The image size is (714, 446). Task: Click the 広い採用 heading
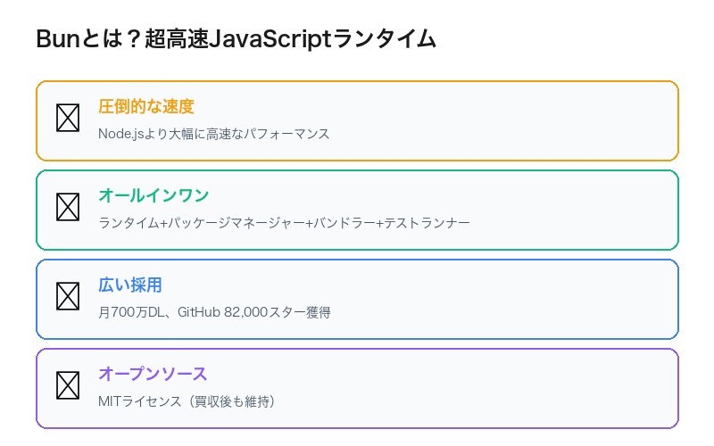[x=130, y=285]
